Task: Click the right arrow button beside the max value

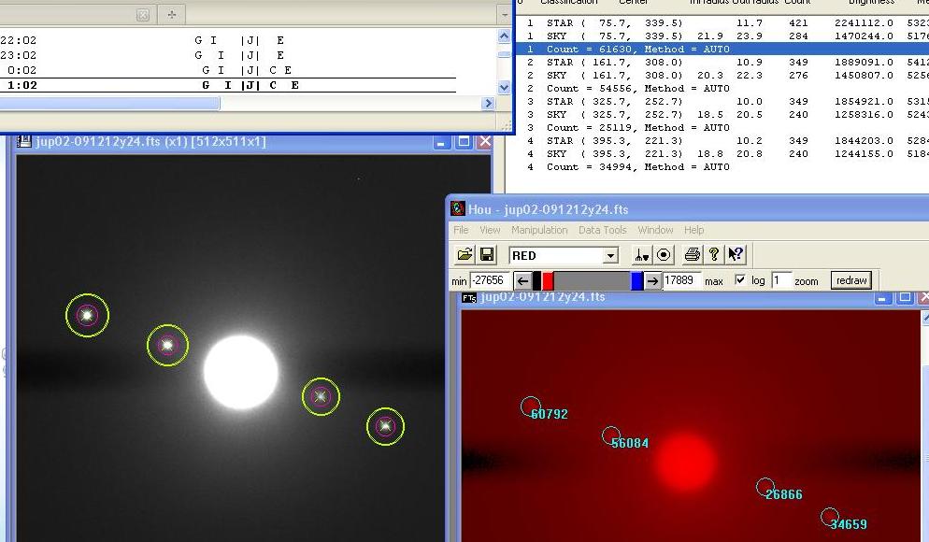Action: pyautogui.click(x=651, y=280)
